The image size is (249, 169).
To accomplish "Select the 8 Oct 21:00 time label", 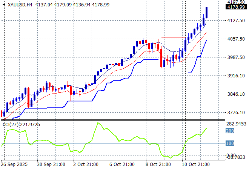I will click(159, 164).
